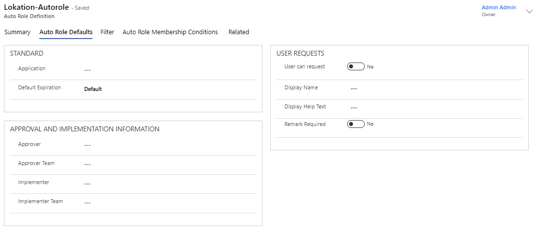Click the User Requests section heading

coord(300,53)
